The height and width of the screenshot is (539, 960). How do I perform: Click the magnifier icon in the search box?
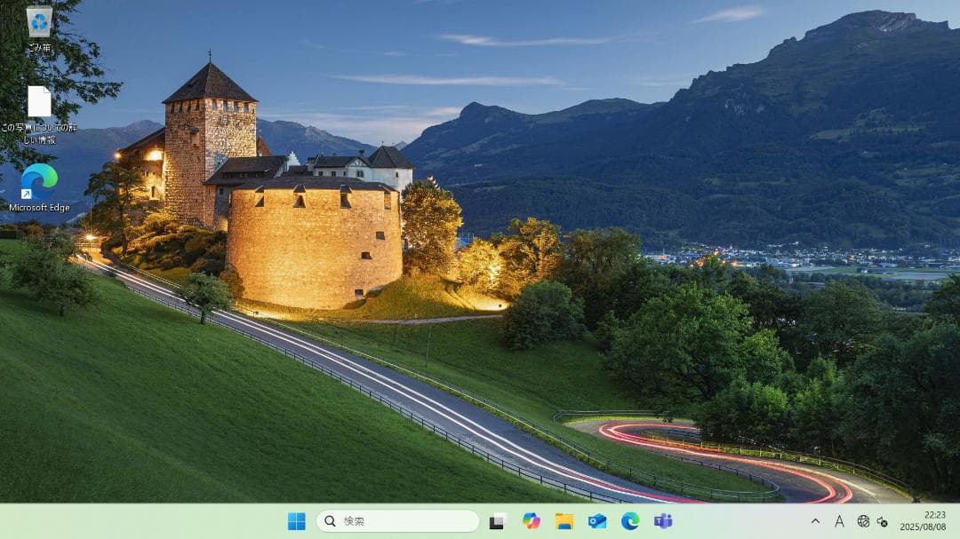tap(331, 521)
